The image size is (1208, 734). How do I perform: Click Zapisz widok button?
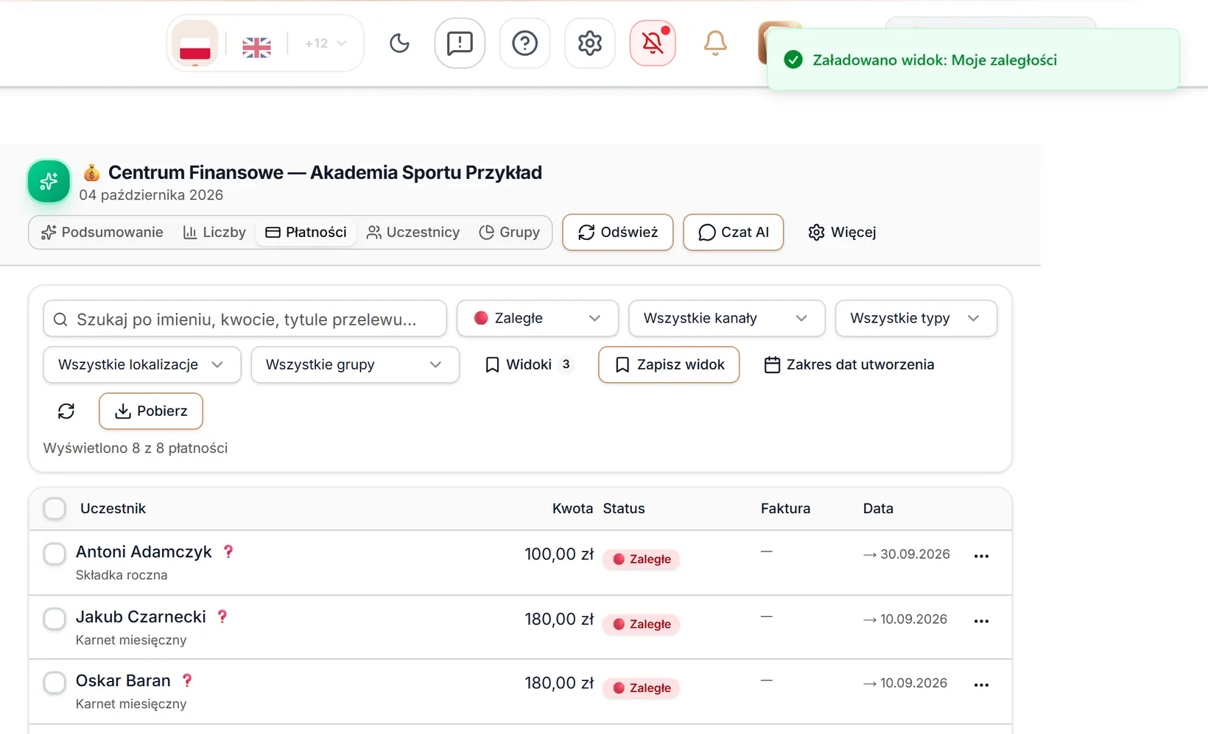(669, 365)
